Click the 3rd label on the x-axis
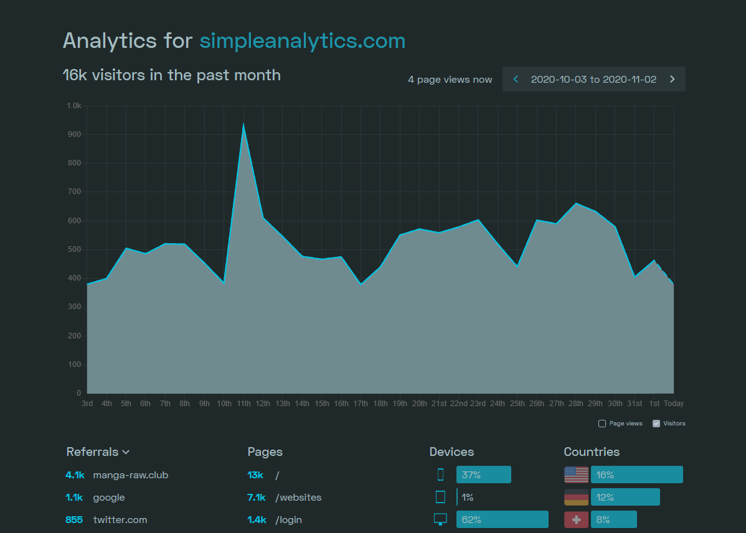Viewport: 746px width, 533px height. [x=87, y=403]
